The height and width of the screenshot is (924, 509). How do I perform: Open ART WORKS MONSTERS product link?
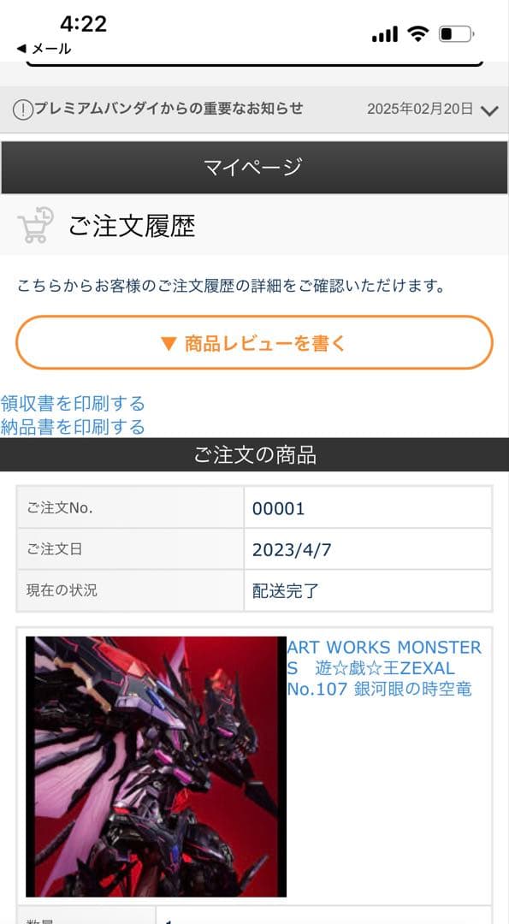coord(384,668)
